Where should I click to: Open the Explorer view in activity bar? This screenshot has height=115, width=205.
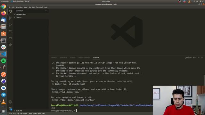click(x=10, y=11)
